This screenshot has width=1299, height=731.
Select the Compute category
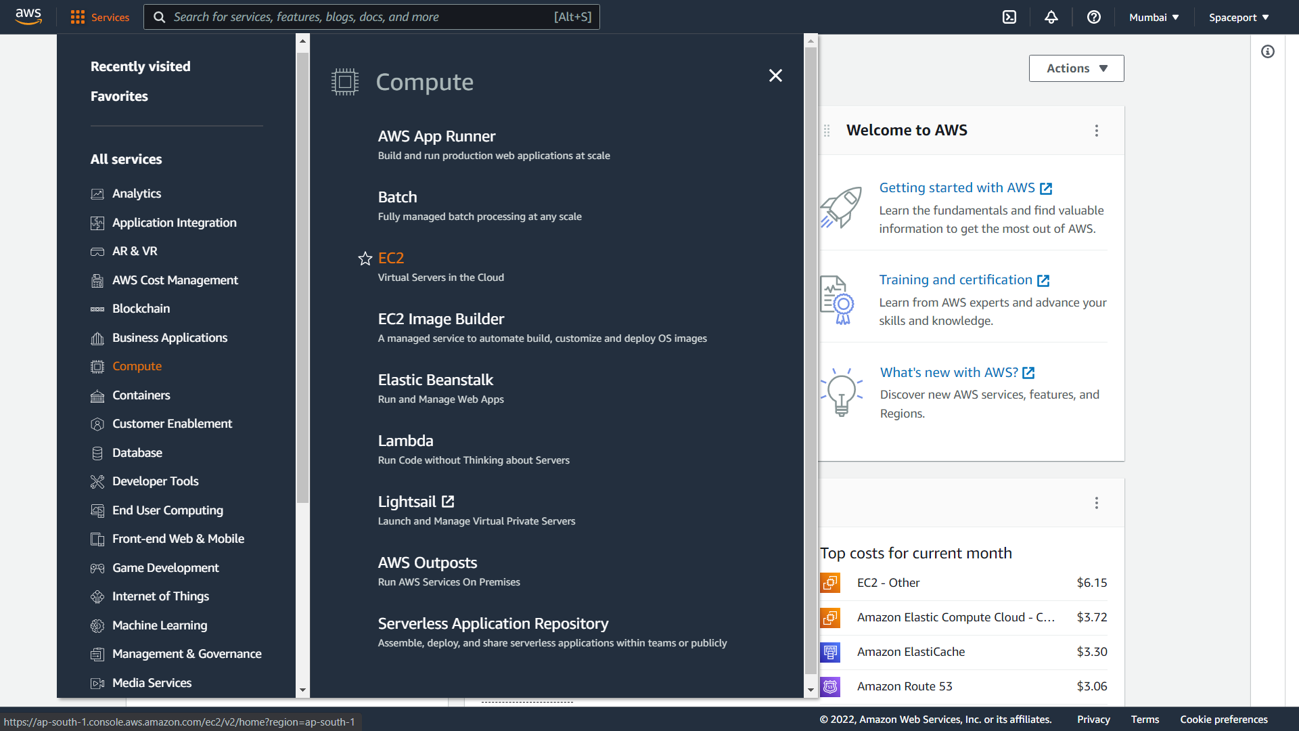point(137,366)
